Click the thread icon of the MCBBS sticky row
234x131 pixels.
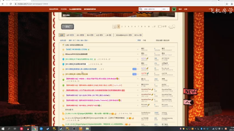click(x=63, y=49)
